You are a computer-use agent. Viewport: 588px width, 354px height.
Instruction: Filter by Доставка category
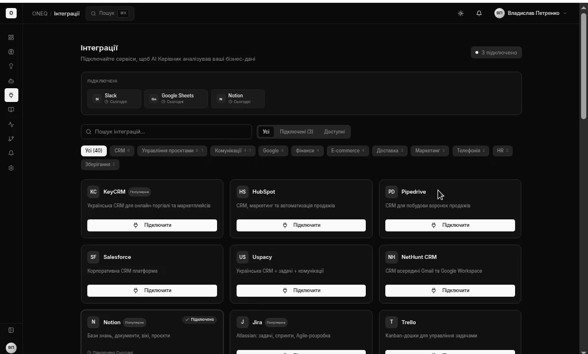pos(390,151)
